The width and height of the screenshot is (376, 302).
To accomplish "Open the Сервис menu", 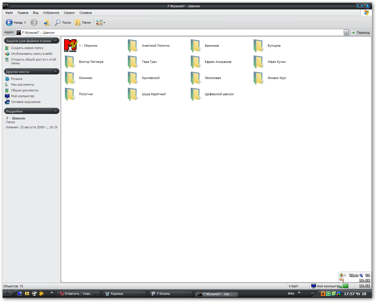I will pos(69,13).
